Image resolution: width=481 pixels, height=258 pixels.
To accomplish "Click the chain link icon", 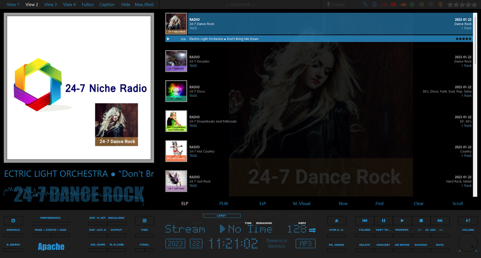I will click(x=365, y=4).
